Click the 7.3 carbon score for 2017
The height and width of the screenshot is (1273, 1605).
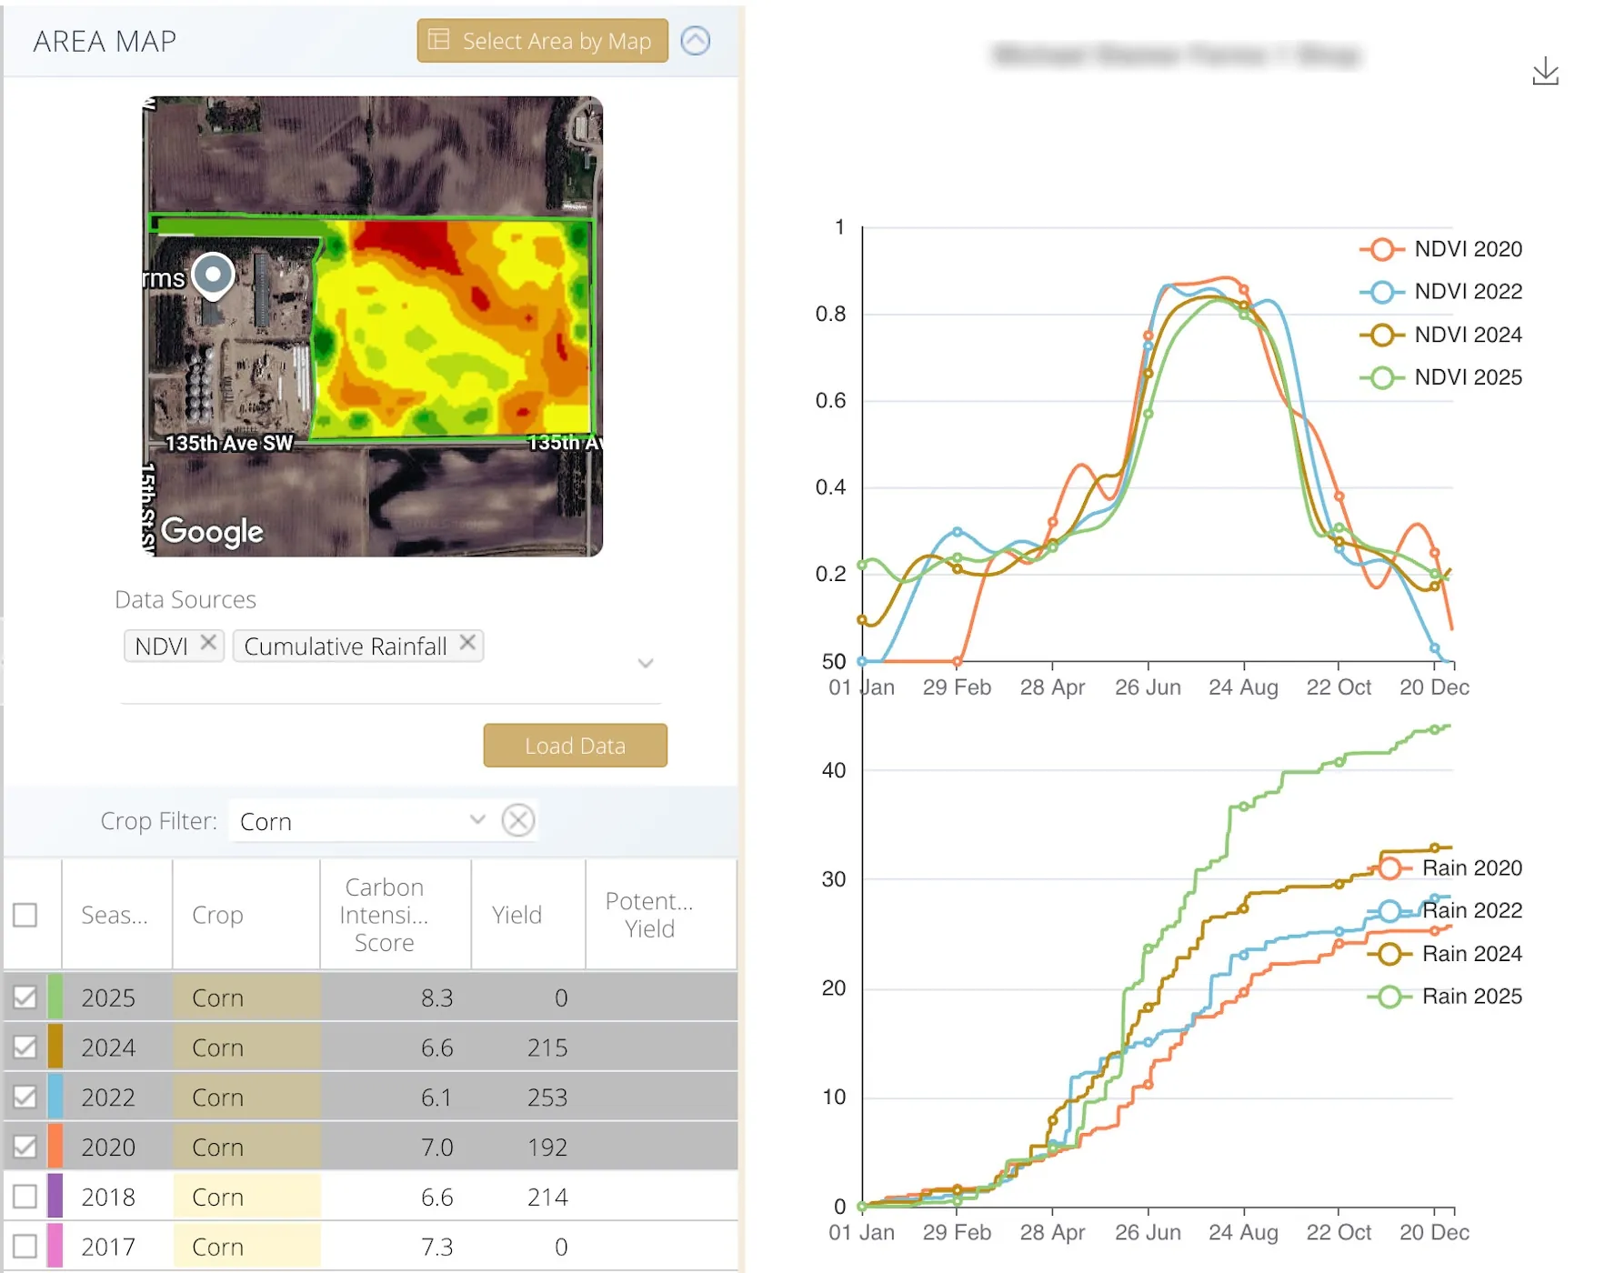pyautogui.click(x=437, y=1247)
